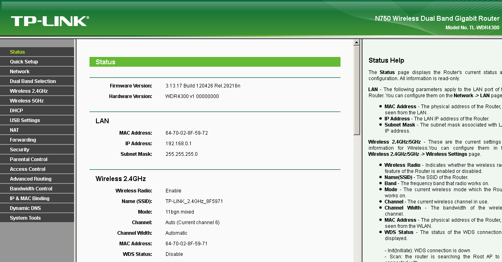Expand Wireless 2.4GHz settings menu
The image size is (502, 262).
[29, 91]
